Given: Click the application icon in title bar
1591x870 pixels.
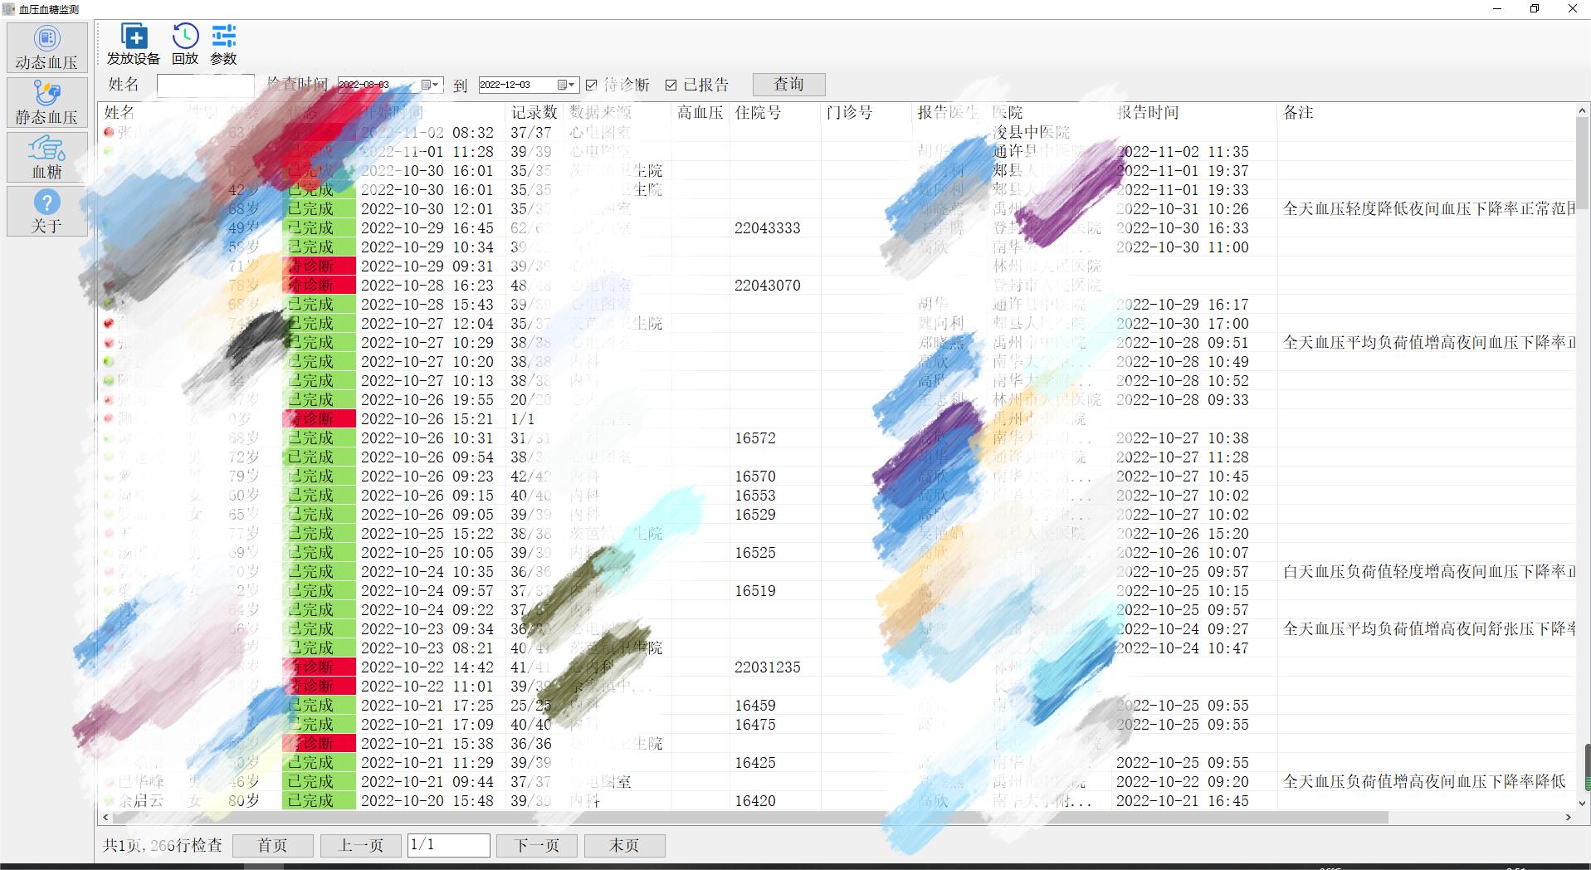Looking at the screenshot, I should point(8,9).
